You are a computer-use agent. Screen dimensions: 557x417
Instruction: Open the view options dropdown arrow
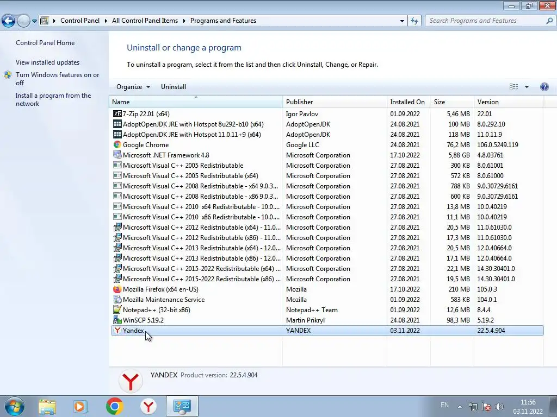(x=527, y=87)
